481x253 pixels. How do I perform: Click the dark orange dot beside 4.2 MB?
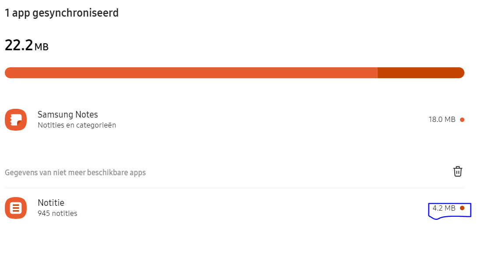[x=462, y=208]
